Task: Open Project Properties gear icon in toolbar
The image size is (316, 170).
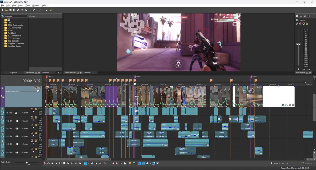Action: [18, 10]
